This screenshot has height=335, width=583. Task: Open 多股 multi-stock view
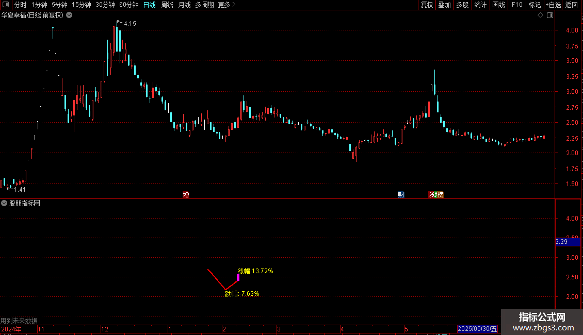click(462, 5)
